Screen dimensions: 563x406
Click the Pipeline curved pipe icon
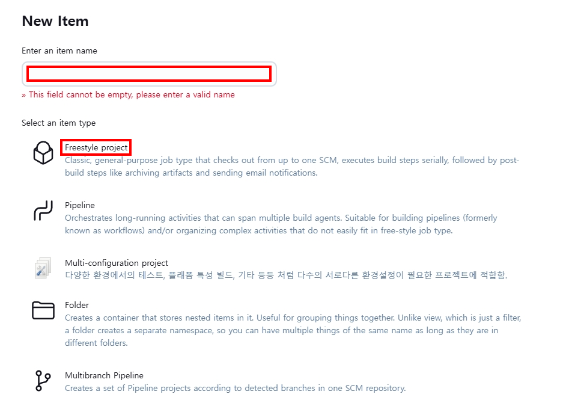tap(43, 211)
